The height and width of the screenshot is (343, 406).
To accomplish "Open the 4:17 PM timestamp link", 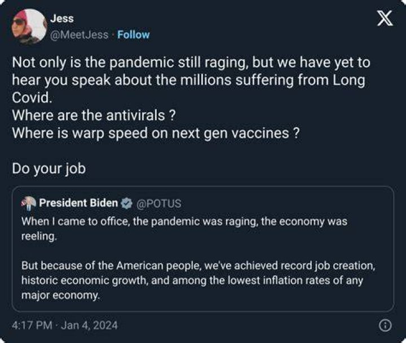I will (x=32, y=326).
